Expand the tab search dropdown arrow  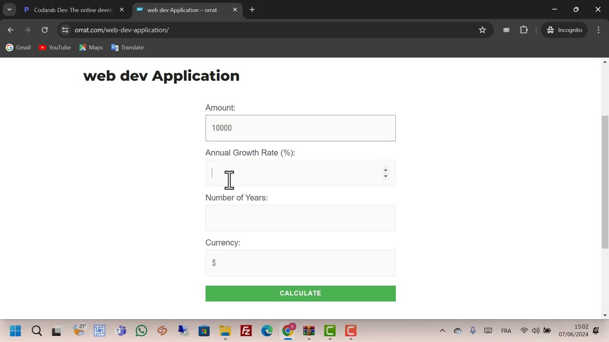pyautogui.click(x=9, y=9)
